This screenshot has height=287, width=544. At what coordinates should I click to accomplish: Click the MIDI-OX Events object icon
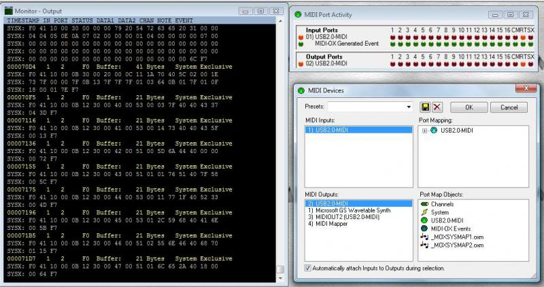coord(424,229)
